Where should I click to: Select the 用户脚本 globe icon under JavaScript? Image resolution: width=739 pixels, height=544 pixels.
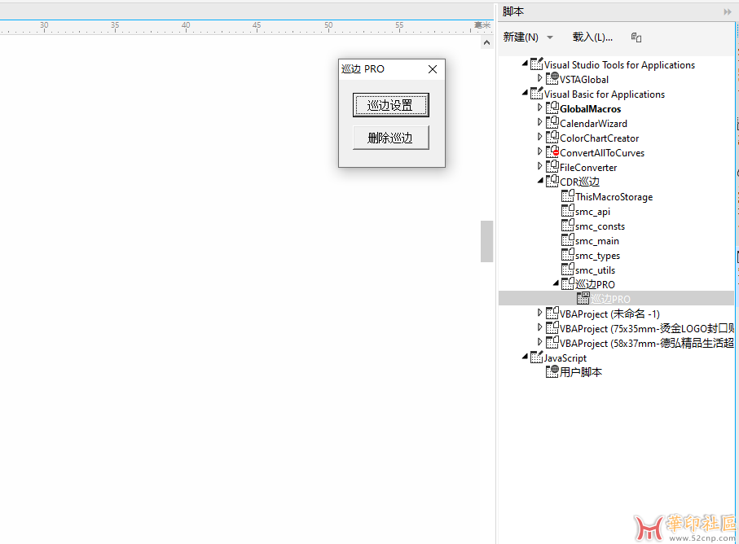(x=552, y=372)
